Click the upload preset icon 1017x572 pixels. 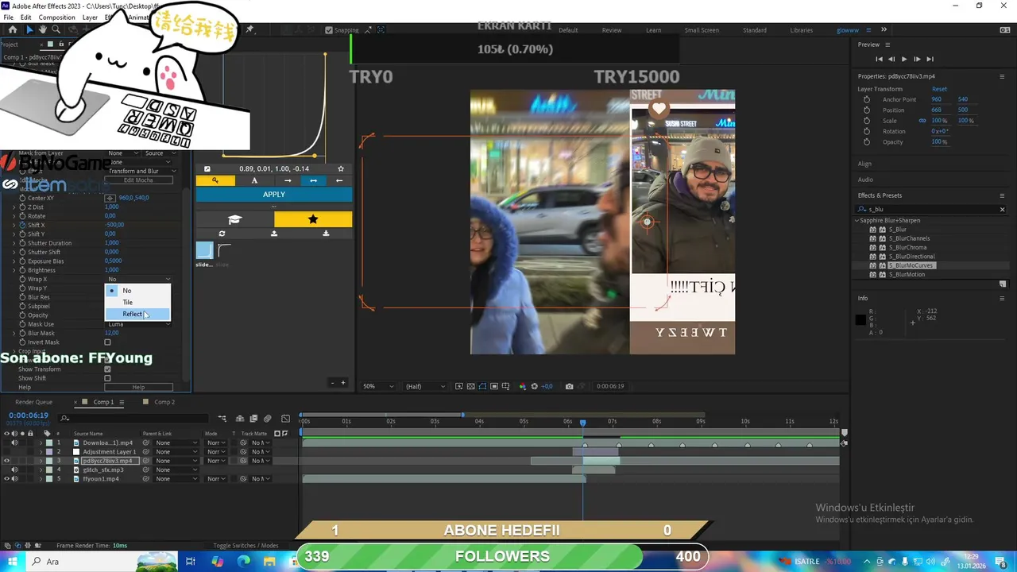[x=274, y=234]
